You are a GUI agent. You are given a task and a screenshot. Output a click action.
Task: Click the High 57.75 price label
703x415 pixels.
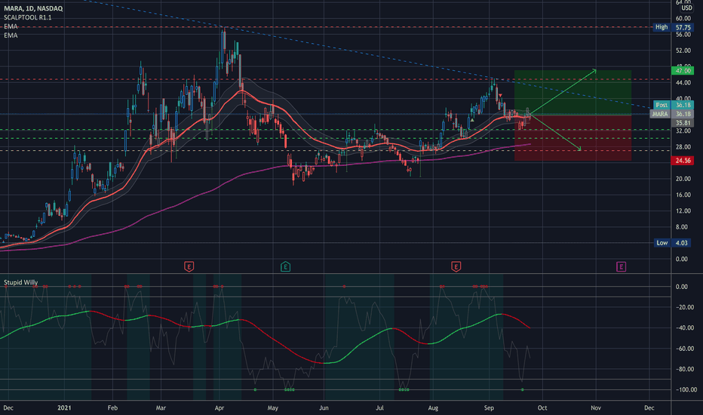(674, 27)
